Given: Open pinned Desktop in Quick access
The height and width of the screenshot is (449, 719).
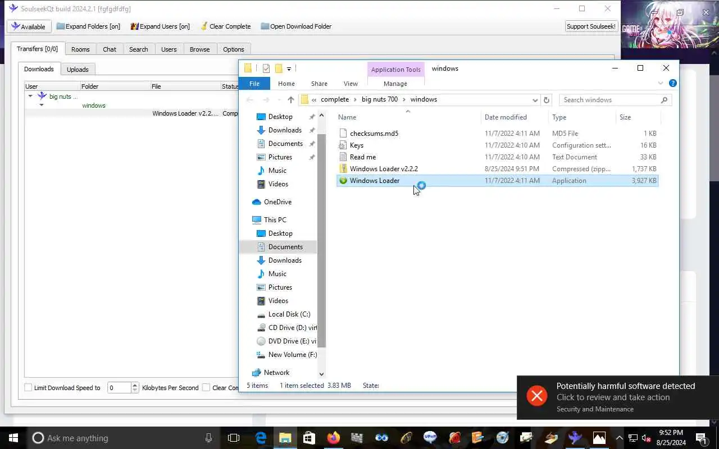Looking at the screenshot, I should coord(280,117).
